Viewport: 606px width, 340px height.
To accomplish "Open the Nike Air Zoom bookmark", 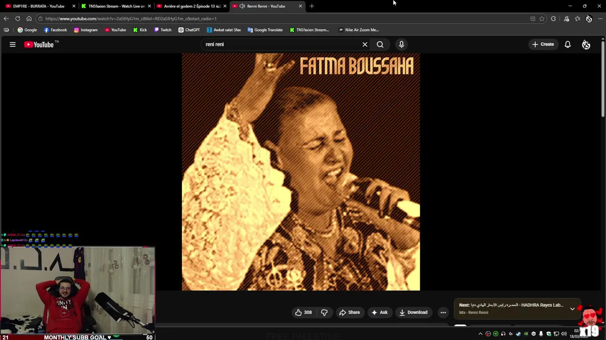I will [358, 30].
